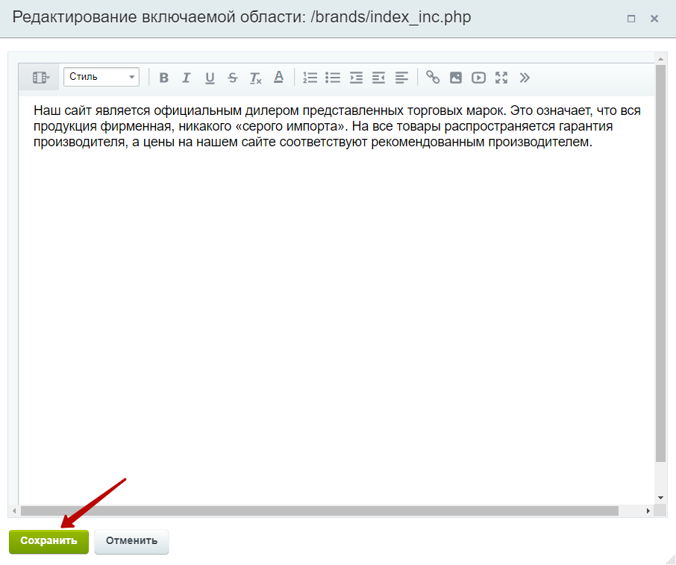
Task: Click the scroll right arrow
Action: 648,511
